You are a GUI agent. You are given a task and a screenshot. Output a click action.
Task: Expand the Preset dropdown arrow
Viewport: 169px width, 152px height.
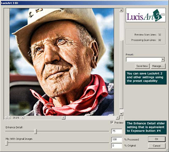click(163, 60)
